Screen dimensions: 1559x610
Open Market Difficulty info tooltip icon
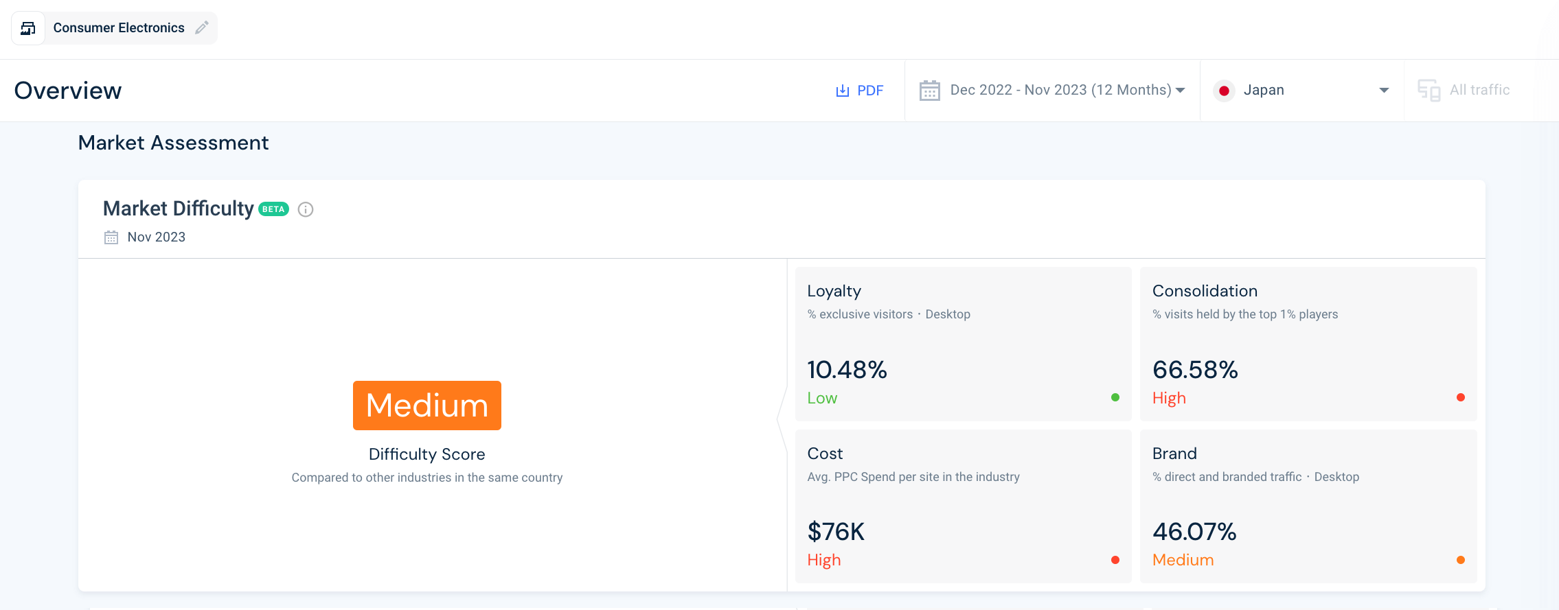306,210
